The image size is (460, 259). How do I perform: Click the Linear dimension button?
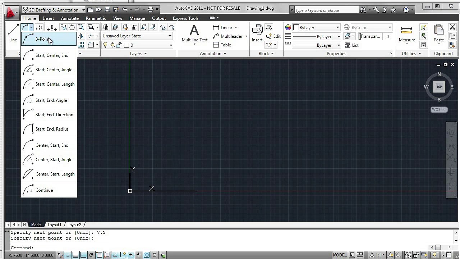pos(222,27)
